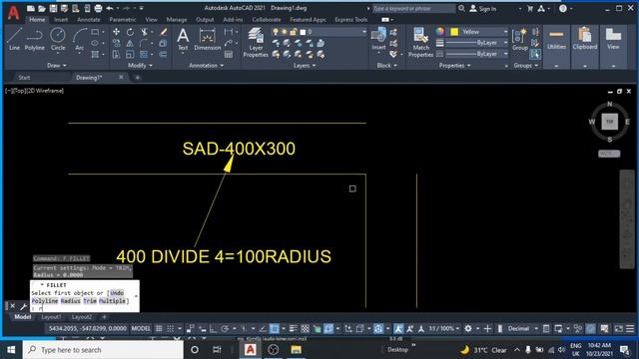Screen dimensions: 639x359
Task: Click the Rectangle tool in Draw panel
Action: pos(95,32)
